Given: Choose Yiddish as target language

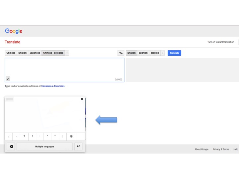Looking at the screenshot, I should [155, 53].
